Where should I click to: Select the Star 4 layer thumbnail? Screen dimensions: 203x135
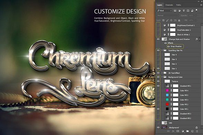click(x=167, y=55)
